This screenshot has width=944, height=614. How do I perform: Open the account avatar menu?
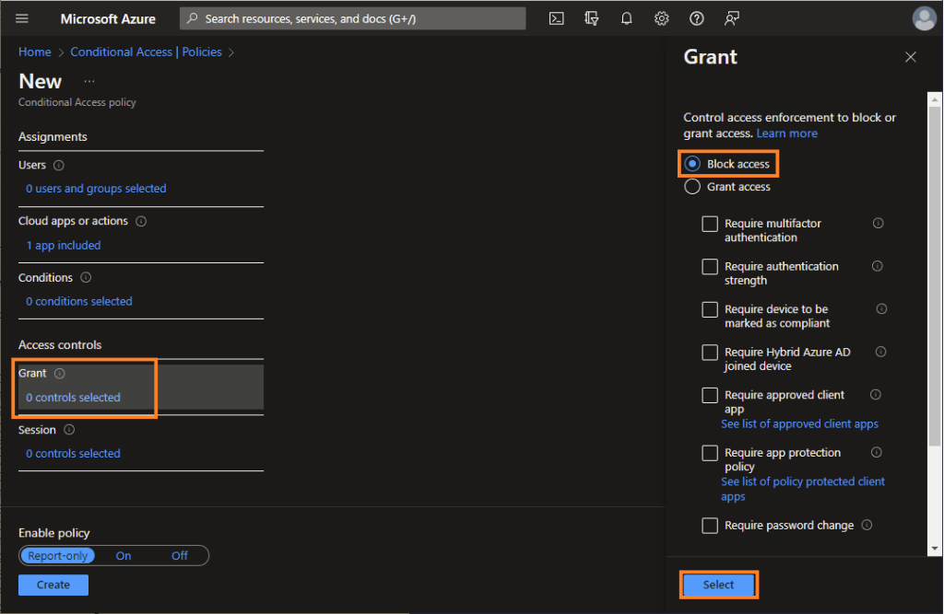point(924,18)
